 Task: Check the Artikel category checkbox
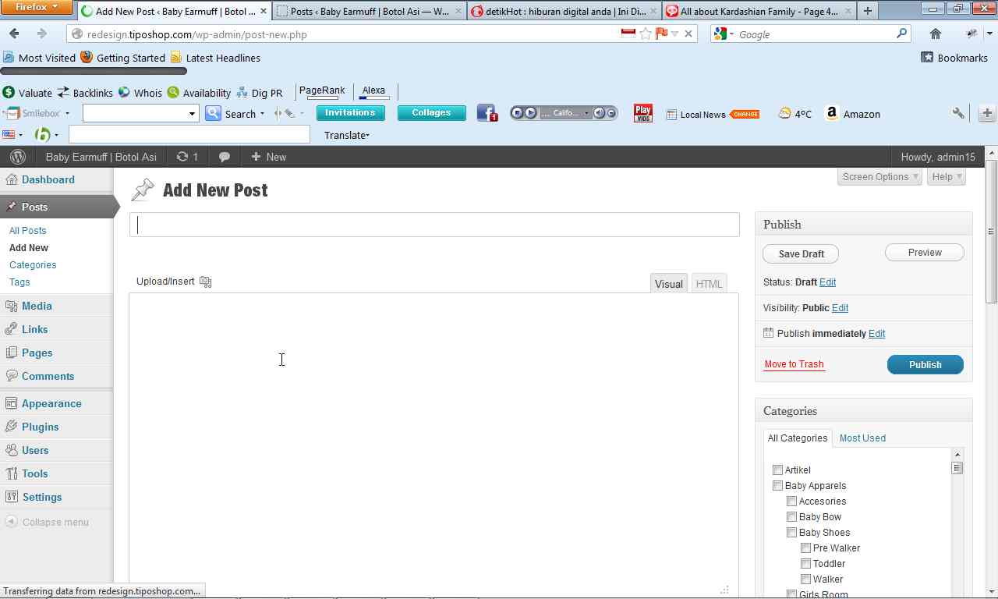click(x=777, y=470)
